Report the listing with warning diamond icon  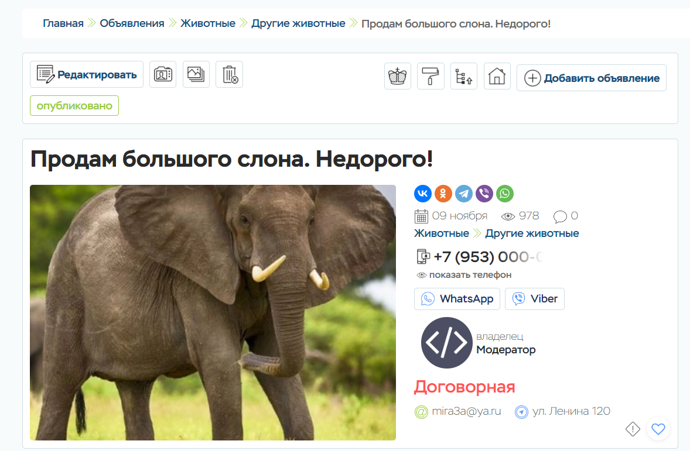click(x=633, y=429)
